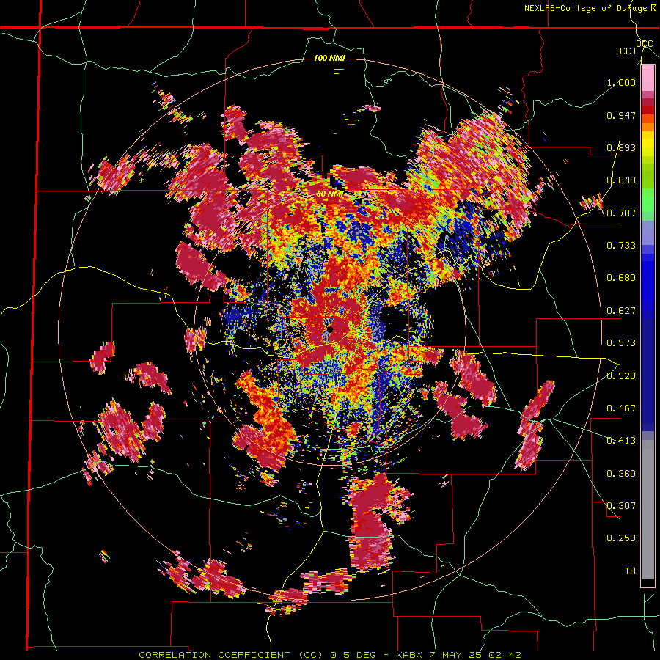This screenshot has width=660, height=660.
Task: Select the 0.733 legend value
Action: [621, 246]
